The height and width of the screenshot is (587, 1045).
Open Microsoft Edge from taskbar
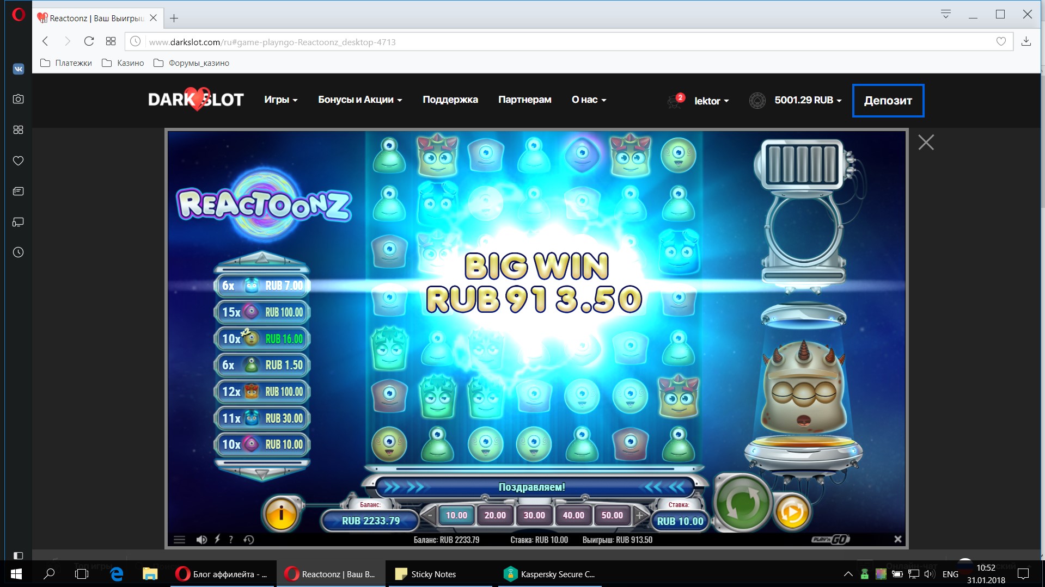tap(117, 574)
